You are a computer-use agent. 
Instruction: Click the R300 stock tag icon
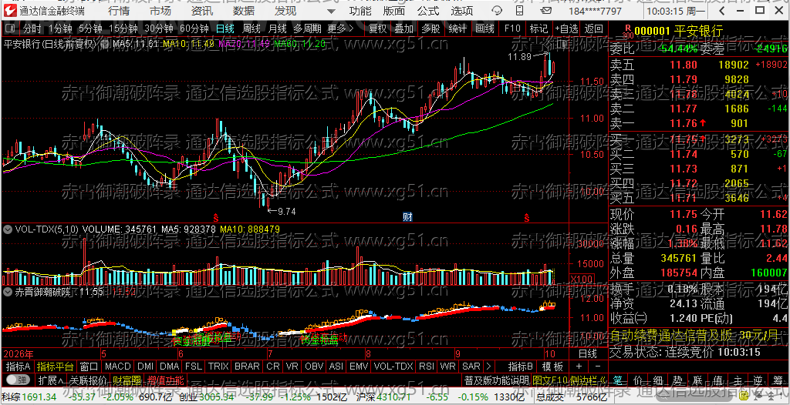[x=627, y=32]
